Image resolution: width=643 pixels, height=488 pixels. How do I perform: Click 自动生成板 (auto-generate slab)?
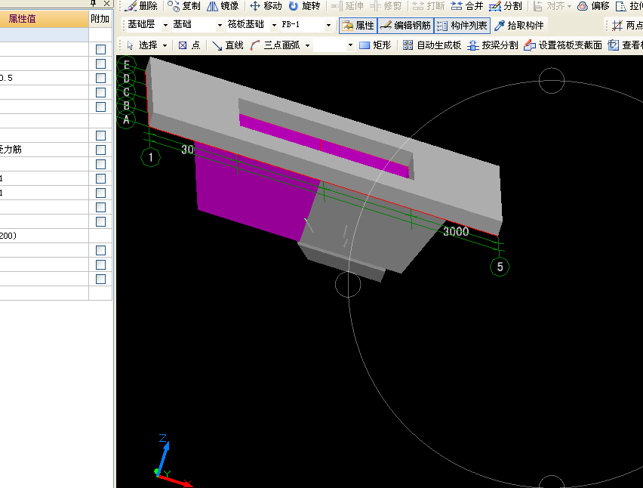pos(432,45)
